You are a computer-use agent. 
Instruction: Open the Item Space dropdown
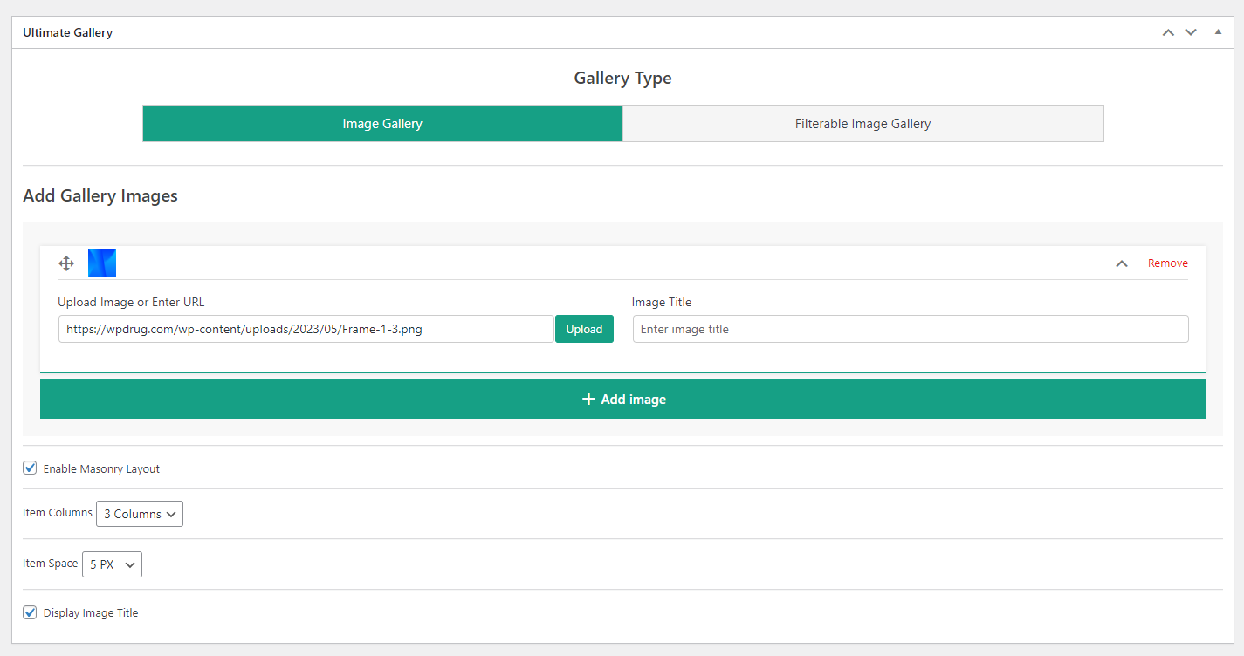(x=112, y=564)
